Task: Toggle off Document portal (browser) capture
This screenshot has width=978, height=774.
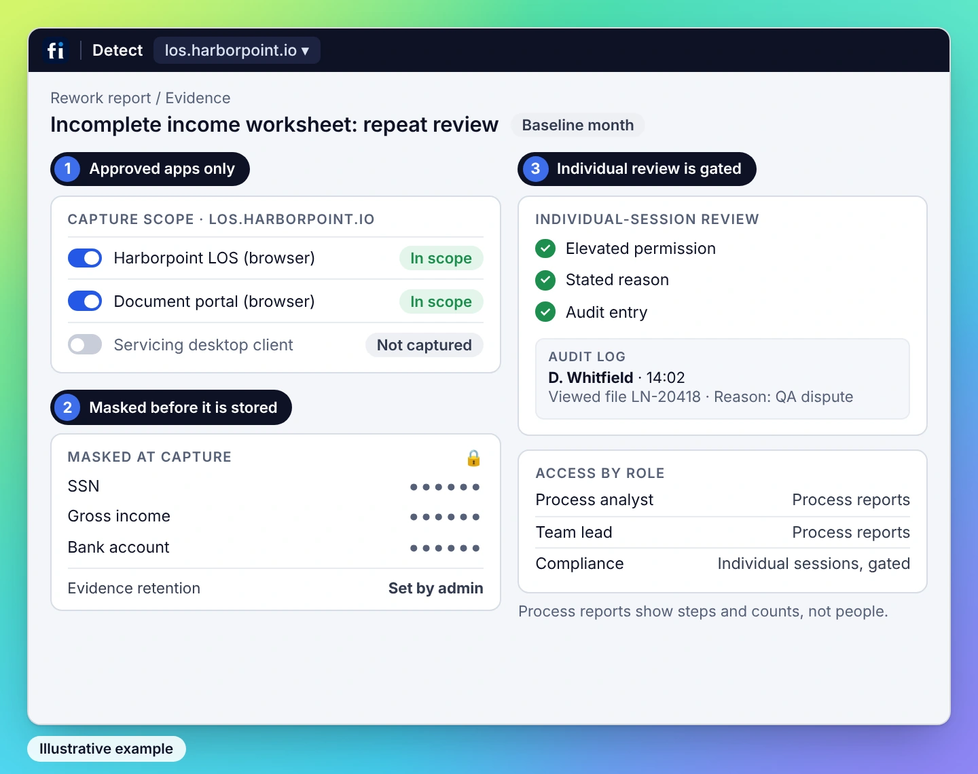Action: [x=85, y=301]
